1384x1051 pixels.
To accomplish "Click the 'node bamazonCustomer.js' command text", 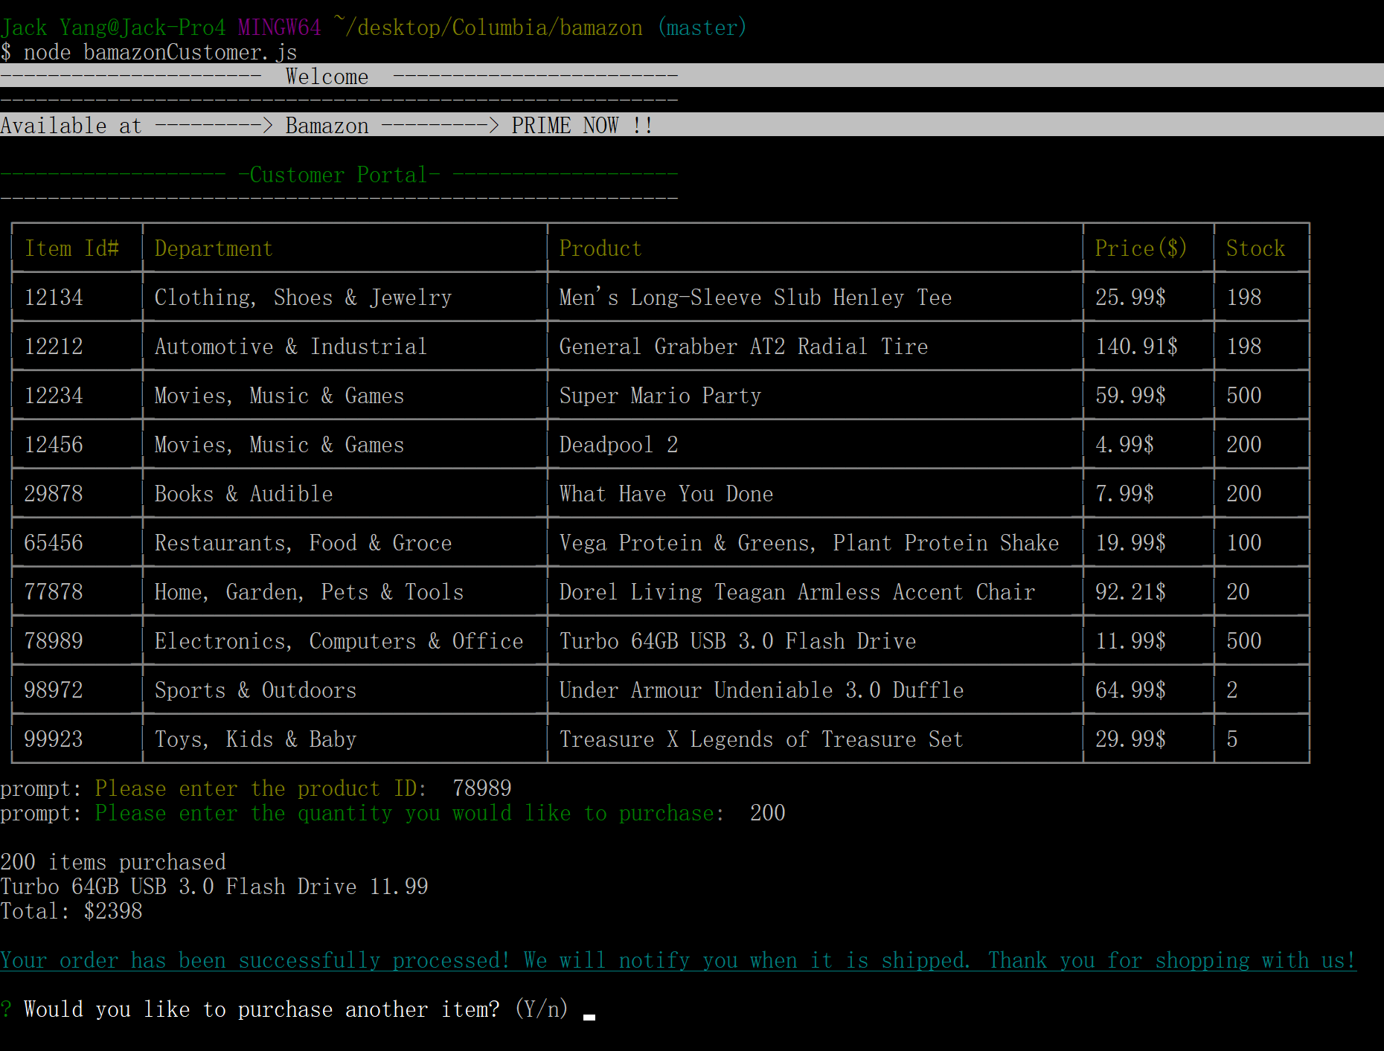I will click(x=160, y=52).
